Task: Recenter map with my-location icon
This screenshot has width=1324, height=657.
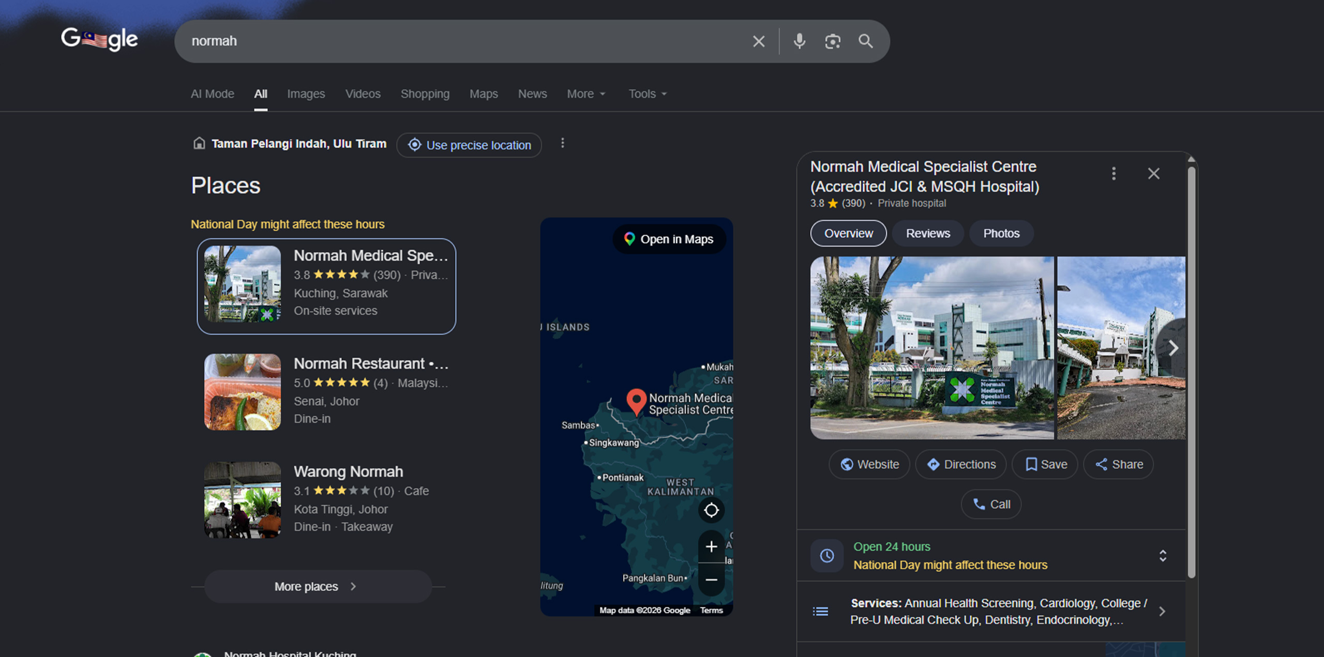Action: 711,510
